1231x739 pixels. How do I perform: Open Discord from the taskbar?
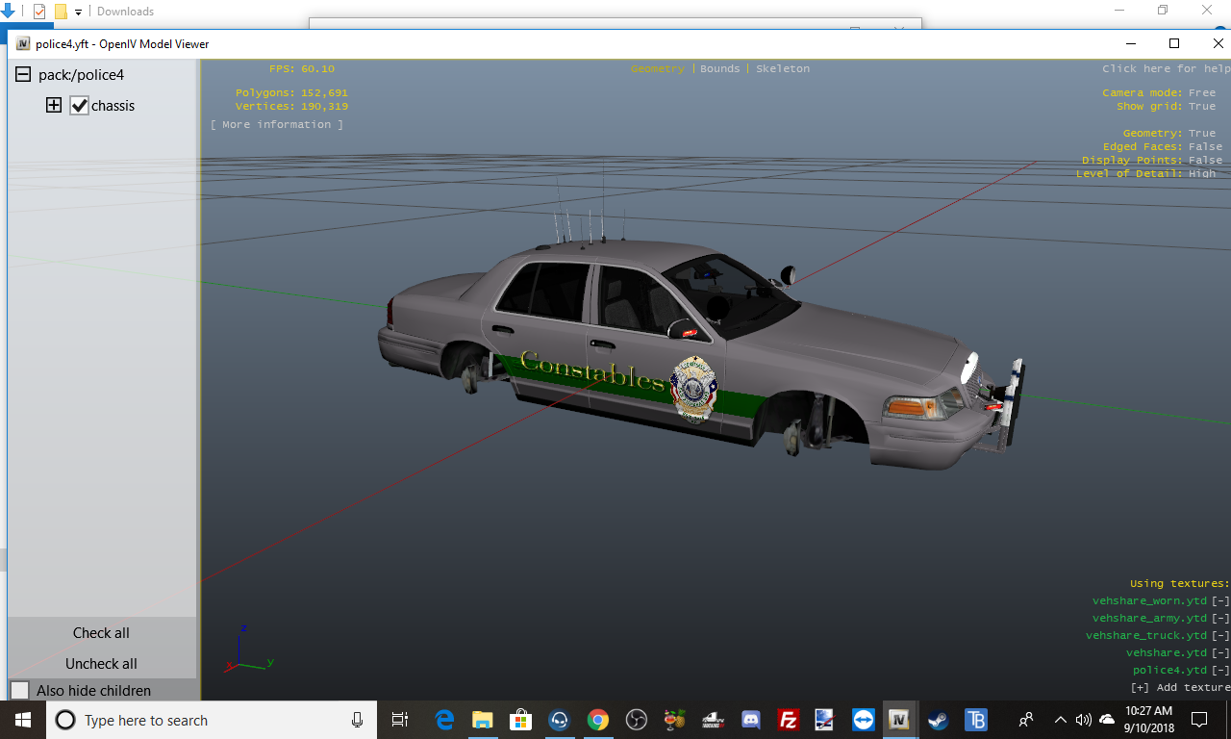(751, 720)
